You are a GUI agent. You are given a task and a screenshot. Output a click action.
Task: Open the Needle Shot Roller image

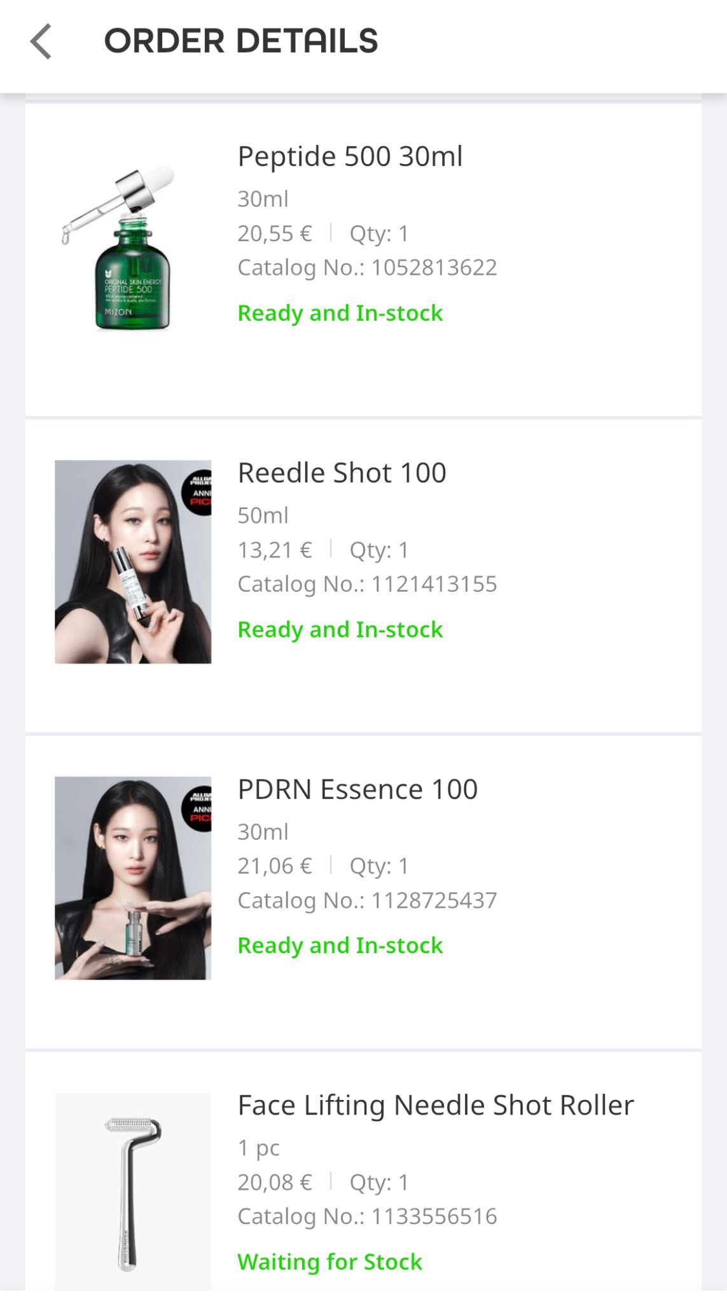click(x=132, y=1191)
